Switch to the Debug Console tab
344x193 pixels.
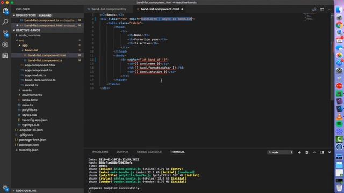click(149, 152)
